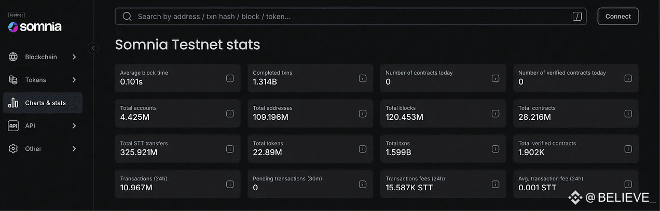Image resolution: width=660 pixels, height=211 pixels.
Task: Click info icon for Transactions (24h)
Action: click(230, 184)
